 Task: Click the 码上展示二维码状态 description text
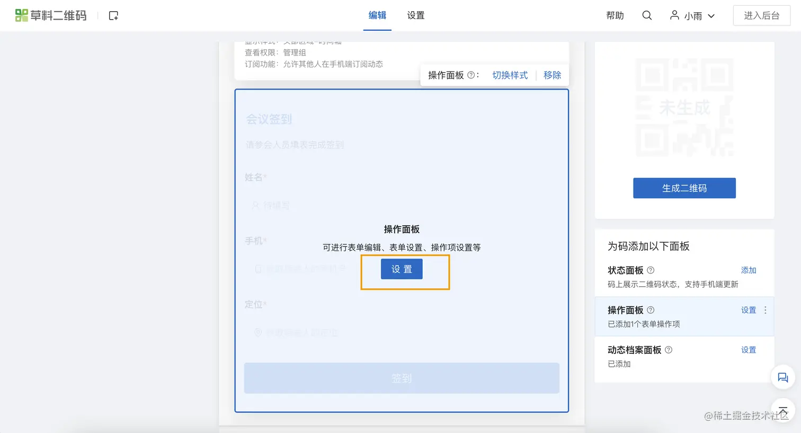click(673, 284)
